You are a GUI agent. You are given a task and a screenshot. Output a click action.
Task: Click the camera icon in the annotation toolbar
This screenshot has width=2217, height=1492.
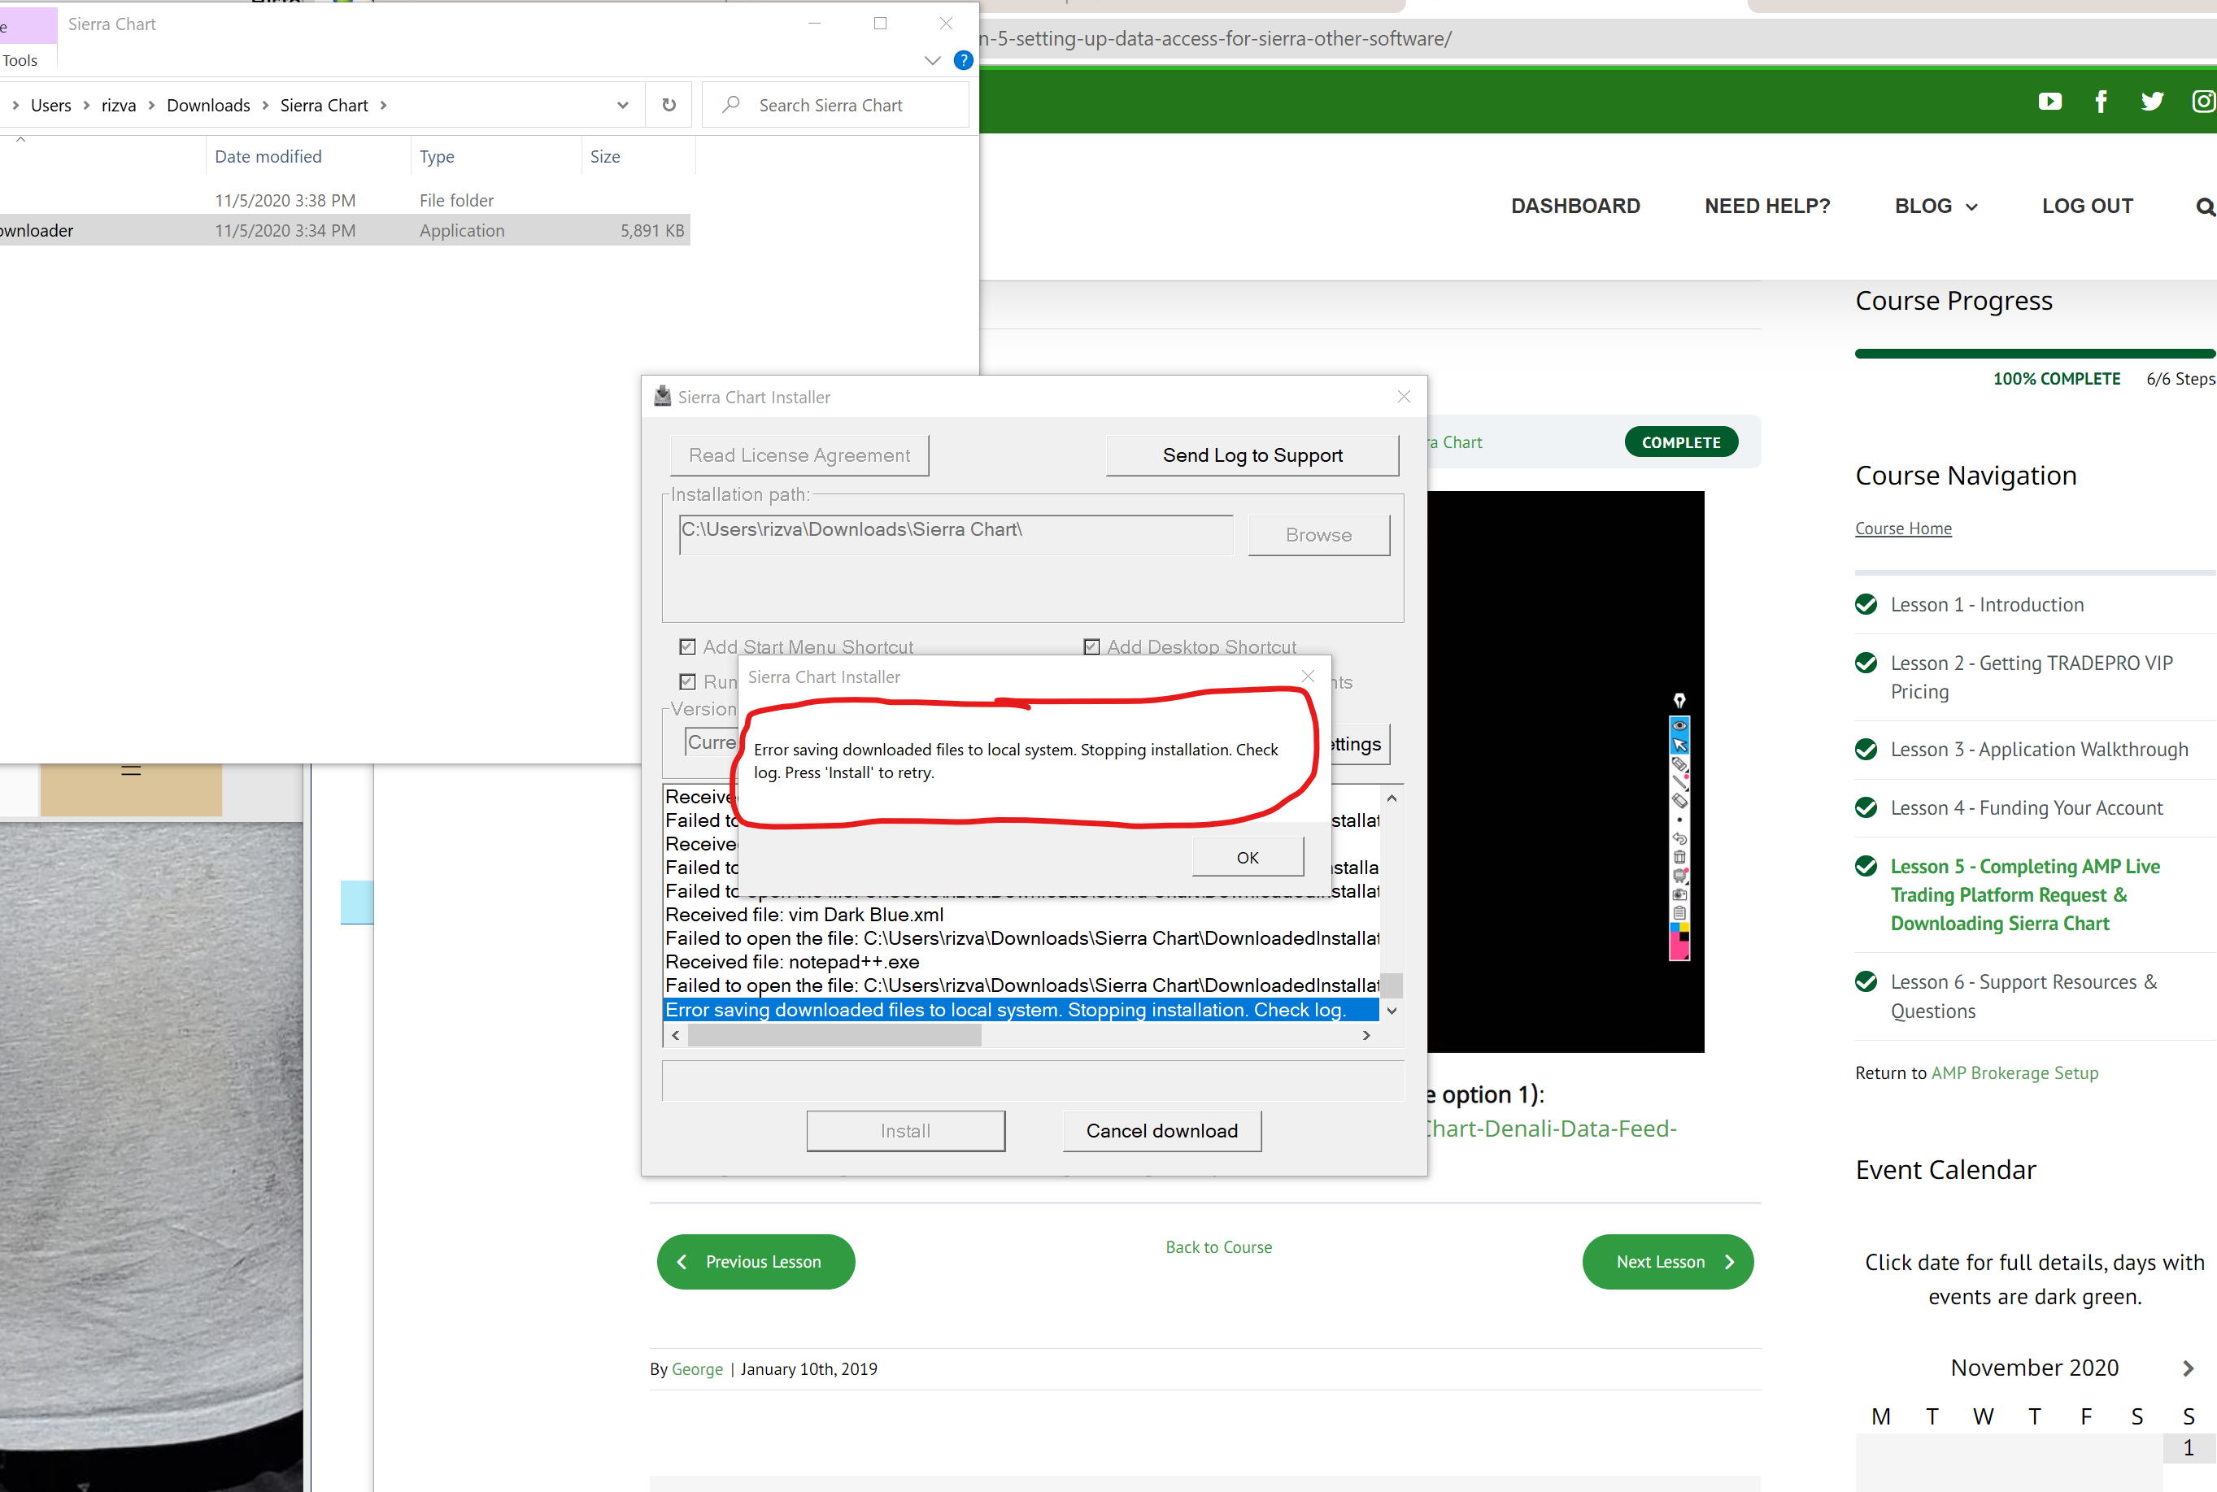[1679, 895]
